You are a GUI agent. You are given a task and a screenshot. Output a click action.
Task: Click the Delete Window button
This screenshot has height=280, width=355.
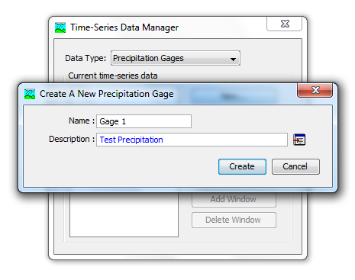click(x=234, y=220)
